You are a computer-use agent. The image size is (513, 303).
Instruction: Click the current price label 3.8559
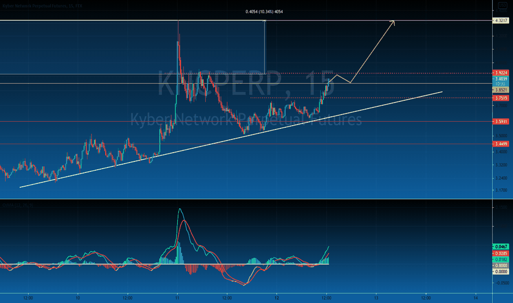pyautogui.click(x=500, y=79)
